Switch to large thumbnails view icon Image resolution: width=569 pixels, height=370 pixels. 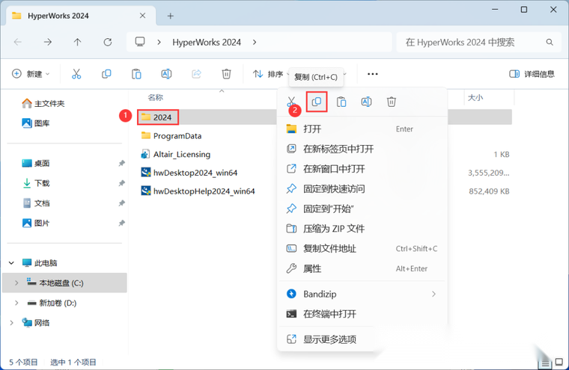[x=559, y=362]
